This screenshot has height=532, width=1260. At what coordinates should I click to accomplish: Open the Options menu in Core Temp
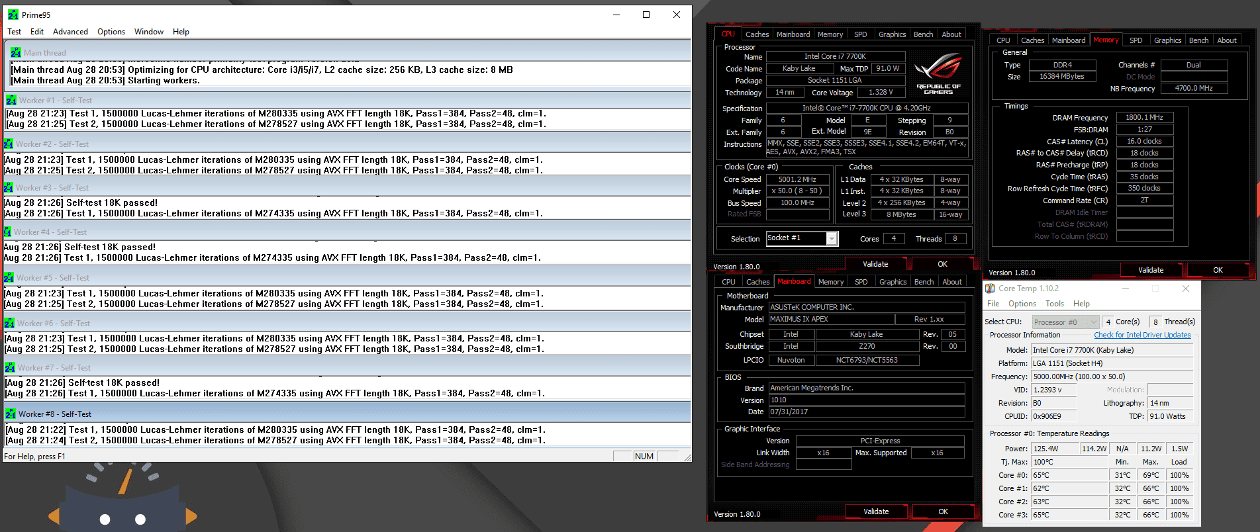click(x=1022, y=304)
